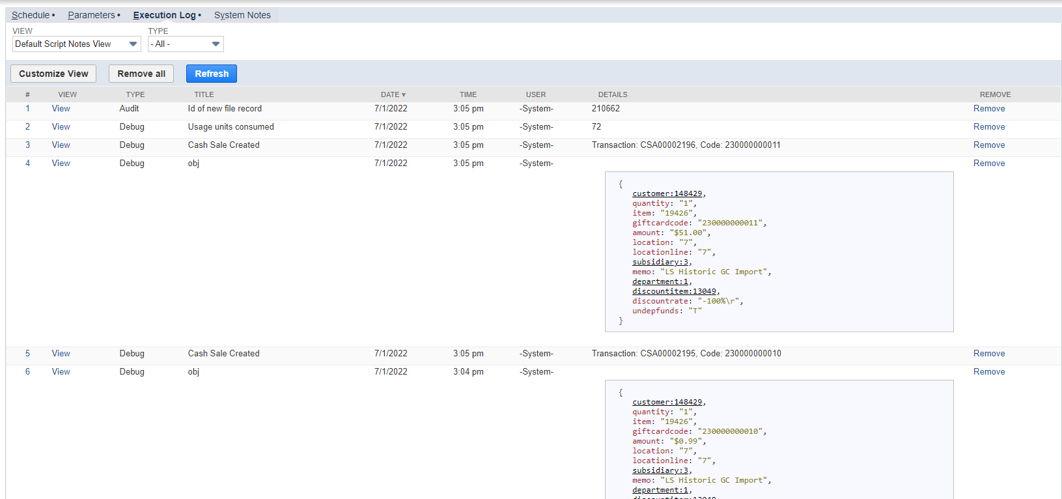Switch to the Schedule tab
This screenshot has height=499, width=1062.
[31, 15]
